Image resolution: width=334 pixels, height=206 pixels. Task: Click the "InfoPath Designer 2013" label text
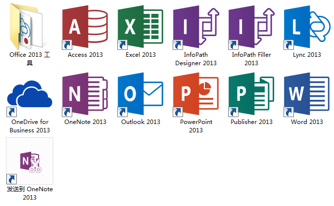click(196, 59)
